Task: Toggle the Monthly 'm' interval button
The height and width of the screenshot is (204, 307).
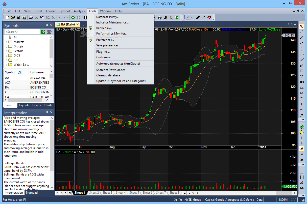Action: tap(301, 160)
